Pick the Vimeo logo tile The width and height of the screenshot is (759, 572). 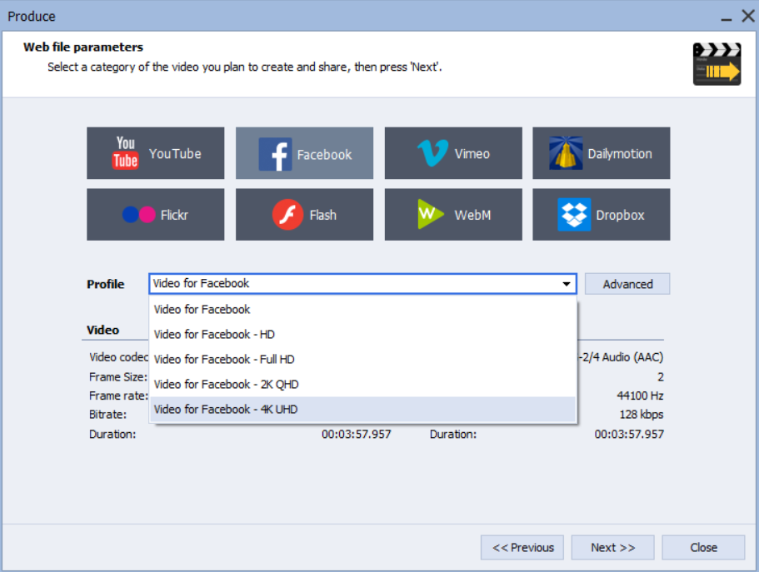coord(433,153)
